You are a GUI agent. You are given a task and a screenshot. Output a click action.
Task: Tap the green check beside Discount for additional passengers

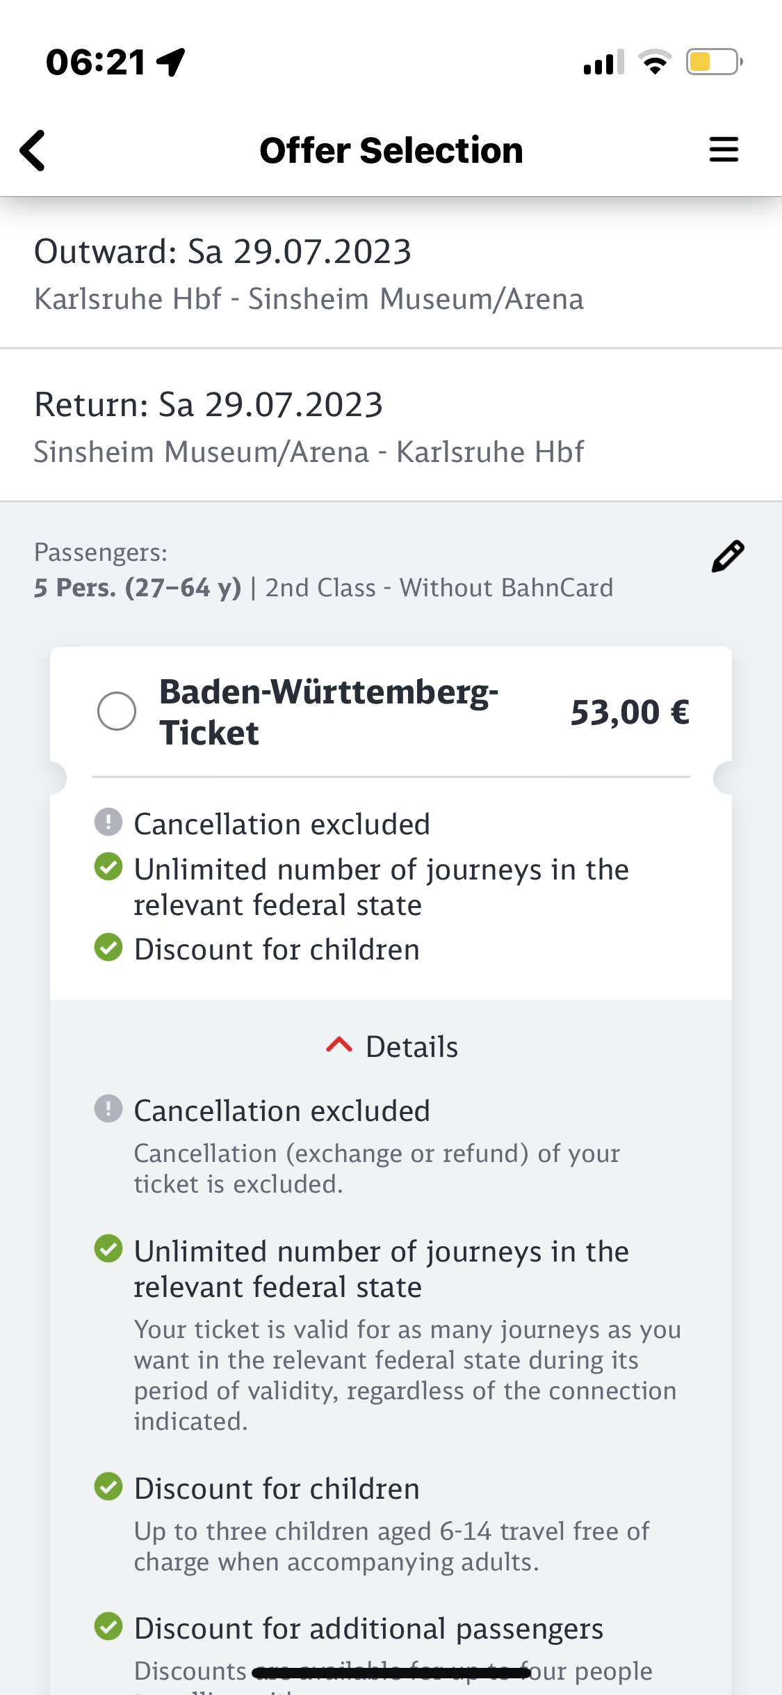click(x=108, y=1626)
